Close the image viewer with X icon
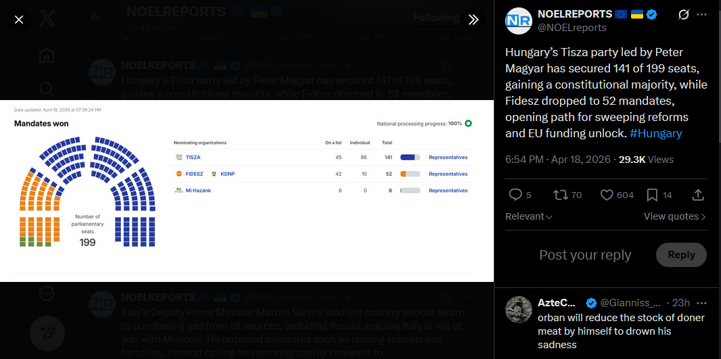Viewport: 721px width, 359px height. click(19, 20)
